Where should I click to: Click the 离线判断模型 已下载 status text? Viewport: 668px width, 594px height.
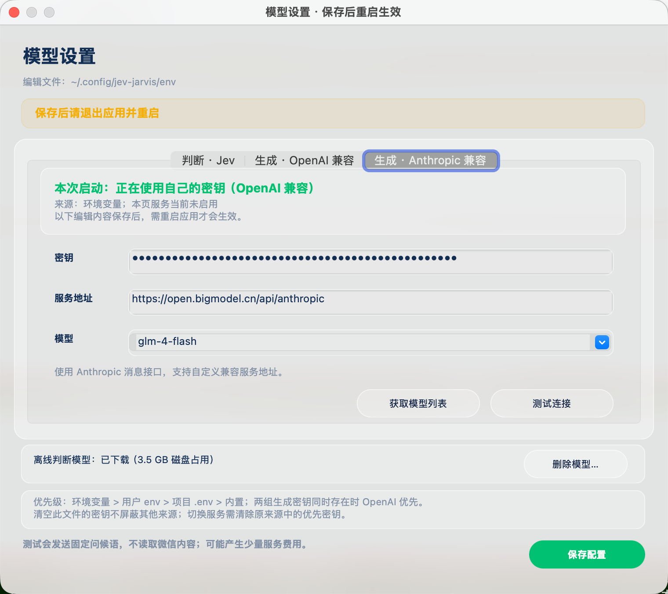click(x=124, y=460)
